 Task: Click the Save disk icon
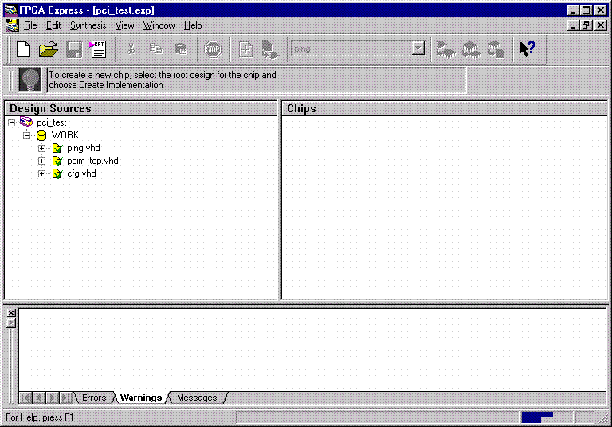point(74,49)
